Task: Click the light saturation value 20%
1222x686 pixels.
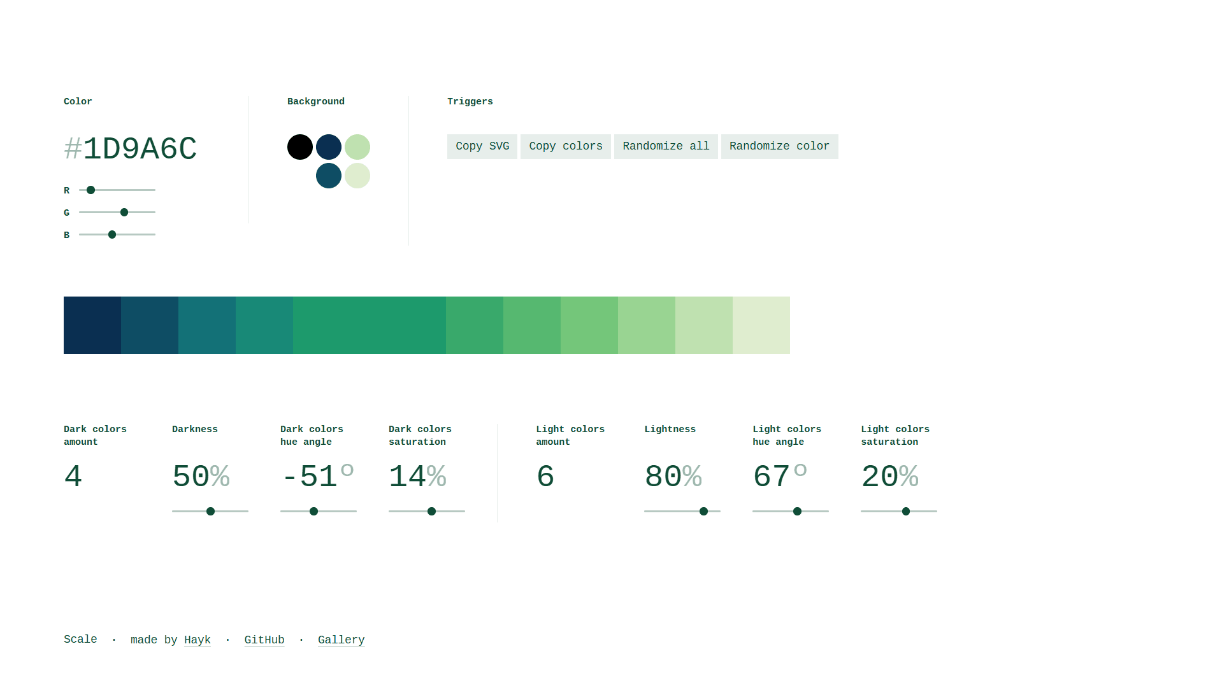Action: tap(889, 477)
